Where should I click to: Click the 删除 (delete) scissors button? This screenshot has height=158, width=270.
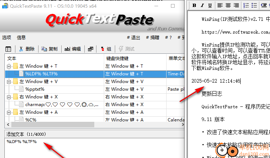coord(27,49)
